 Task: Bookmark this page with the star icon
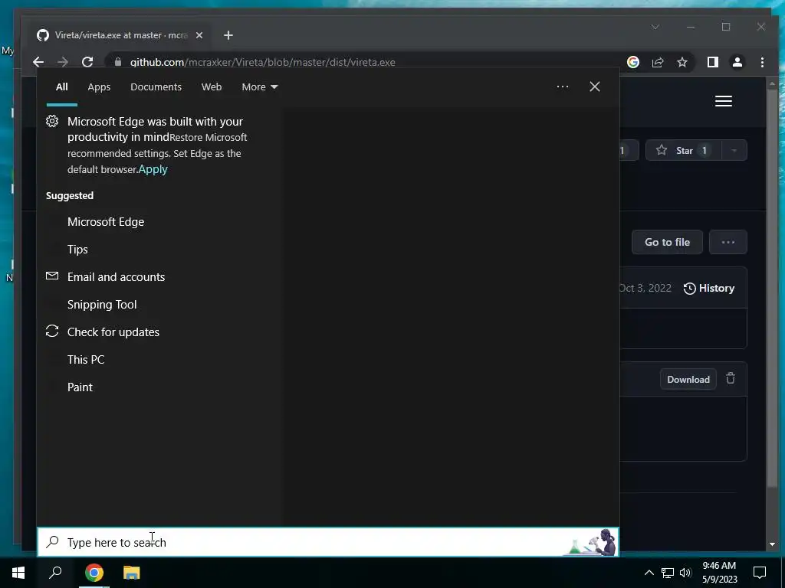[682, 62]
